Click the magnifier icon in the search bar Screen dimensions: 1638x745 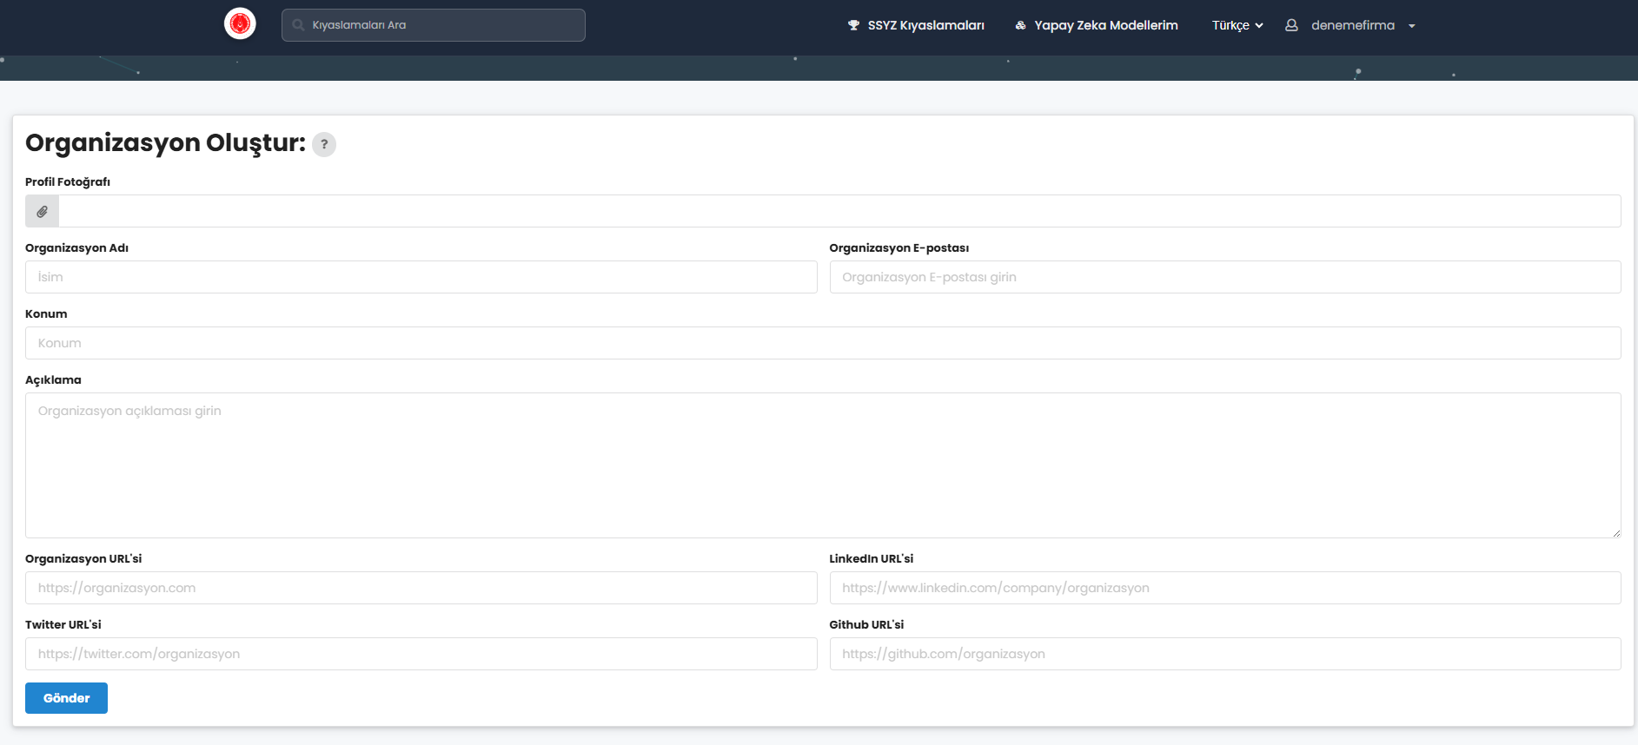point(298,25)
